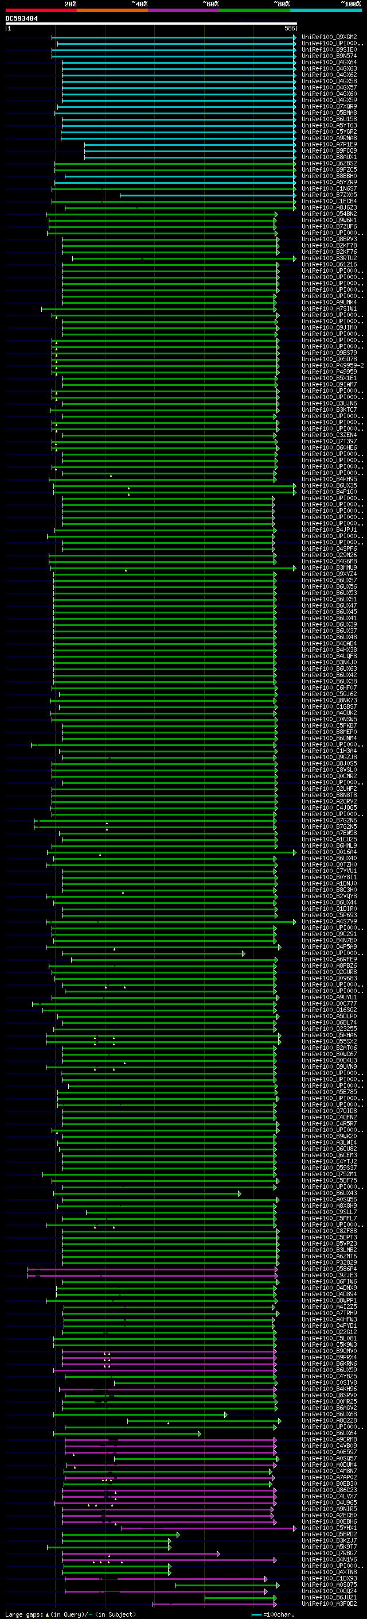The height and width of the screenshot is (1619, 367).
Task: Click hit label UniRef100_C5FKB7
Action: pos(329,725)
